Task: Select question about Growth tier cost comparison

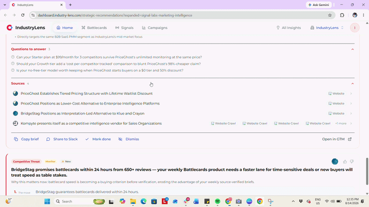Action: 108,64
